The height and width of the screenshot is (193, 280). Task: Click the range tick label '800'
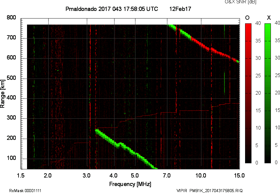tap(11, 18)
